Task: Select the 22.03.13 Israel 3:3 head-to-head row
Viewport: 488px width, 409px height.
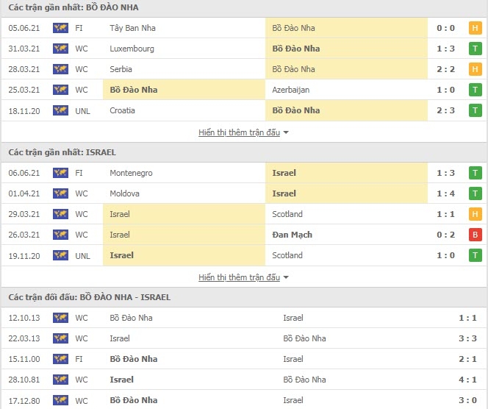Action: 244,338
